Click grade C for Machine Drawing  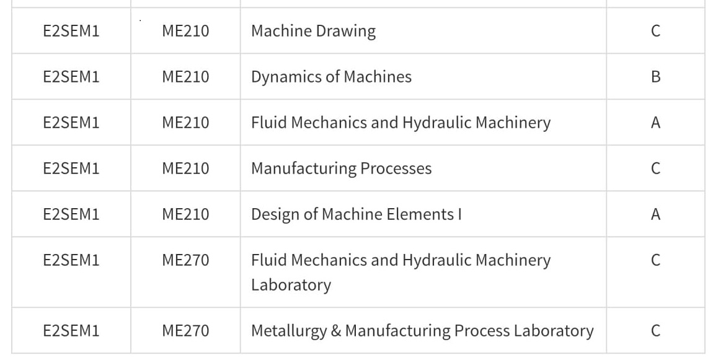[655, 31]
